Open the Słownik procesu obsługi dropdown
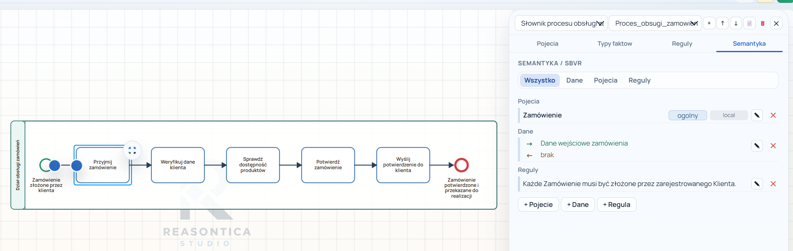This screenshot has height=251, width=793. 561,23
